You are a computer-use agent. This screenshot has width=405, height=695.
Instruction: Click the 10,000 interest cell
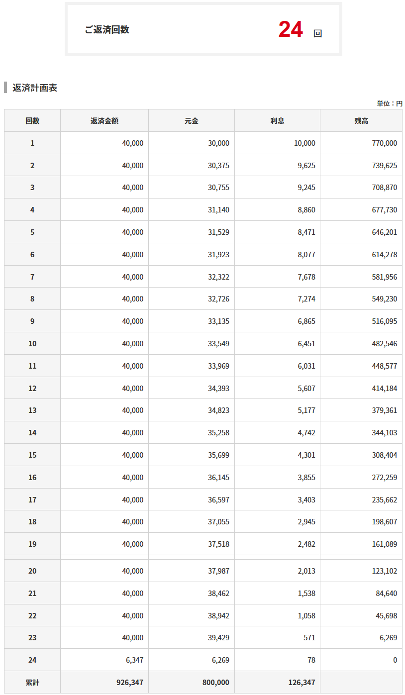[304, 143]
